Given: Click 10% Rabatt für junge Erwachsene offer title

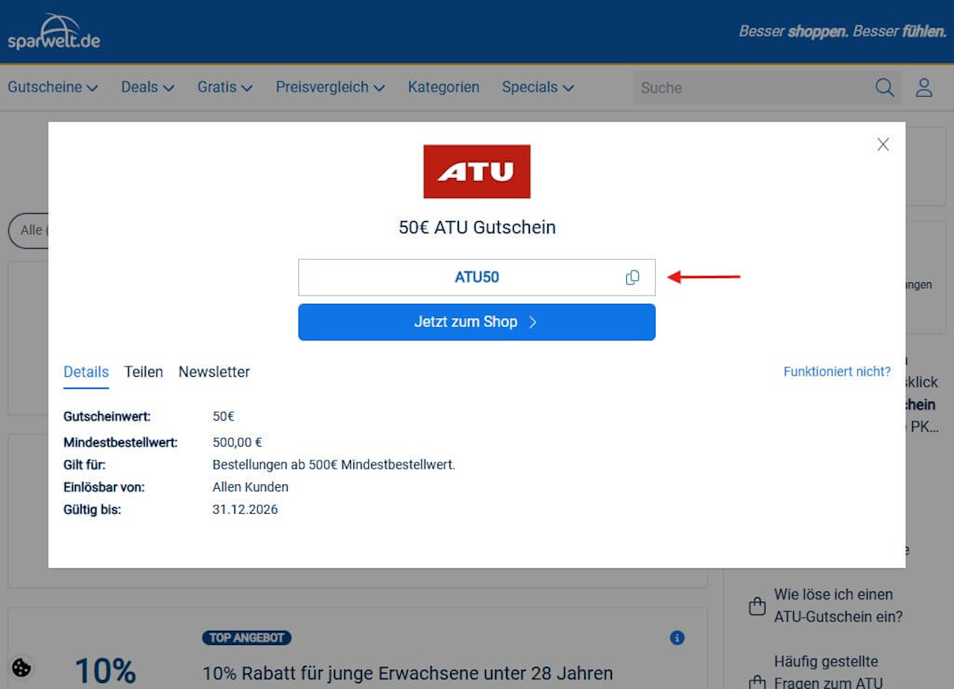Looking at the screenshot, I should (408, 673).
